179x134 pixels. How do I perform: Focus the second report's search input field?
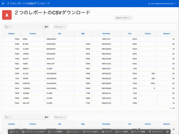point(27,117)
